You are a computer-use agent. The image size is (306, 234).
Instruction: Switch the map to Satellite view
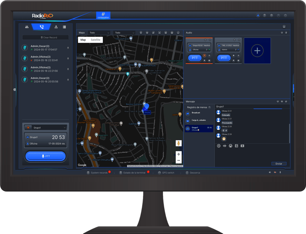[x=96, y=40]
